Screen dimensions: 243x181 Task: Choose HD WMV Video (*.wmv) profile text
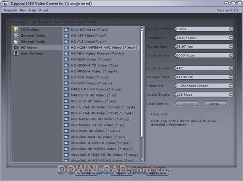[91, 83]
